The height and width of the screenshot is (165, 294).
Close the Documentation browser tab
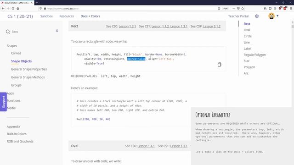[x=32, y=3]
